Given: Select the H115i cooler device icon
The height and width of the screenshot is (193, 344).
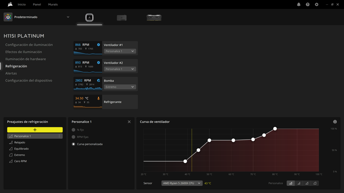Looking at the screenshot, I should (x=89, y=17).
